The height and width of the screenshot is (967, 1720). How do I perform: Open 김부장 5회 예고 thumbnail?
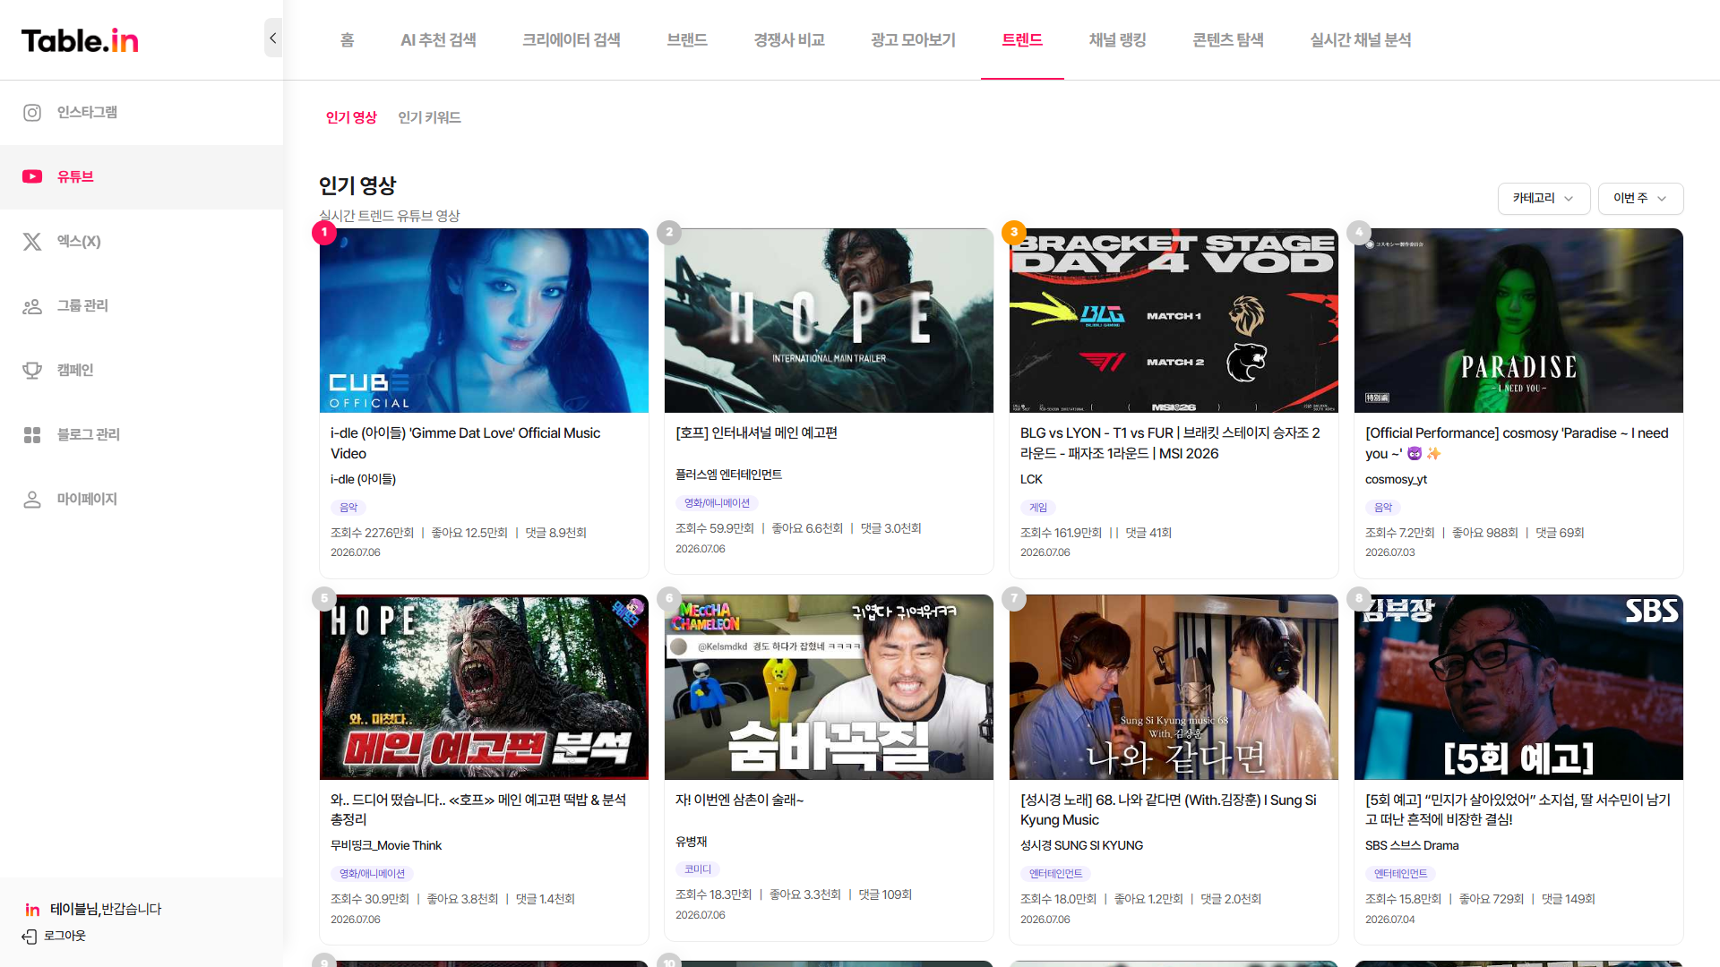coord(1518,688)
